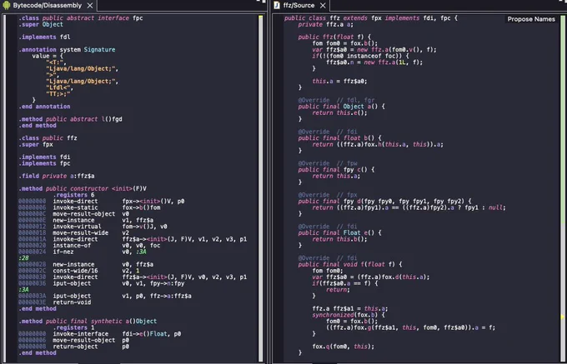Click the Propose Names button
Viewport: 567px width, 364px height.
[531, 19]
